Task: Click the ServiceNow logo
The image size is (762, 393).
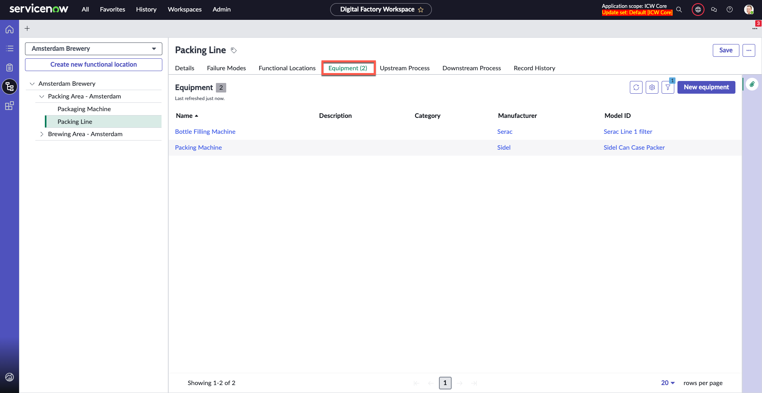Action: (x=39, y=9)
